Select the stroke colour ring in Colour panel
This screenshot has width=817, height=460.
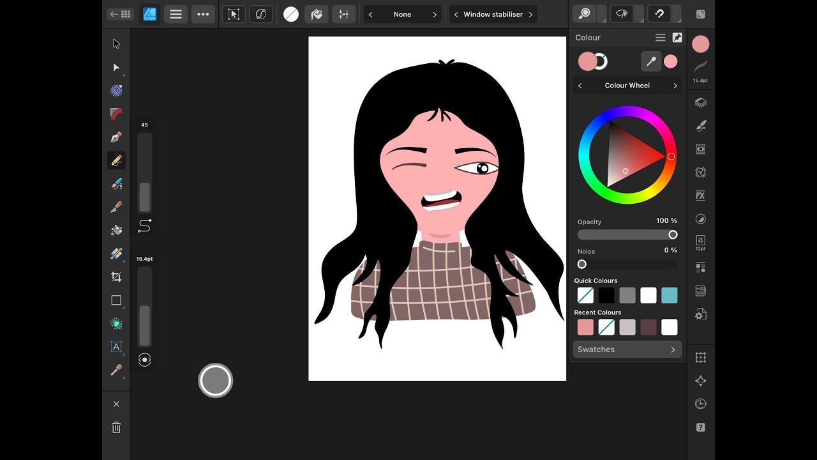601,62
